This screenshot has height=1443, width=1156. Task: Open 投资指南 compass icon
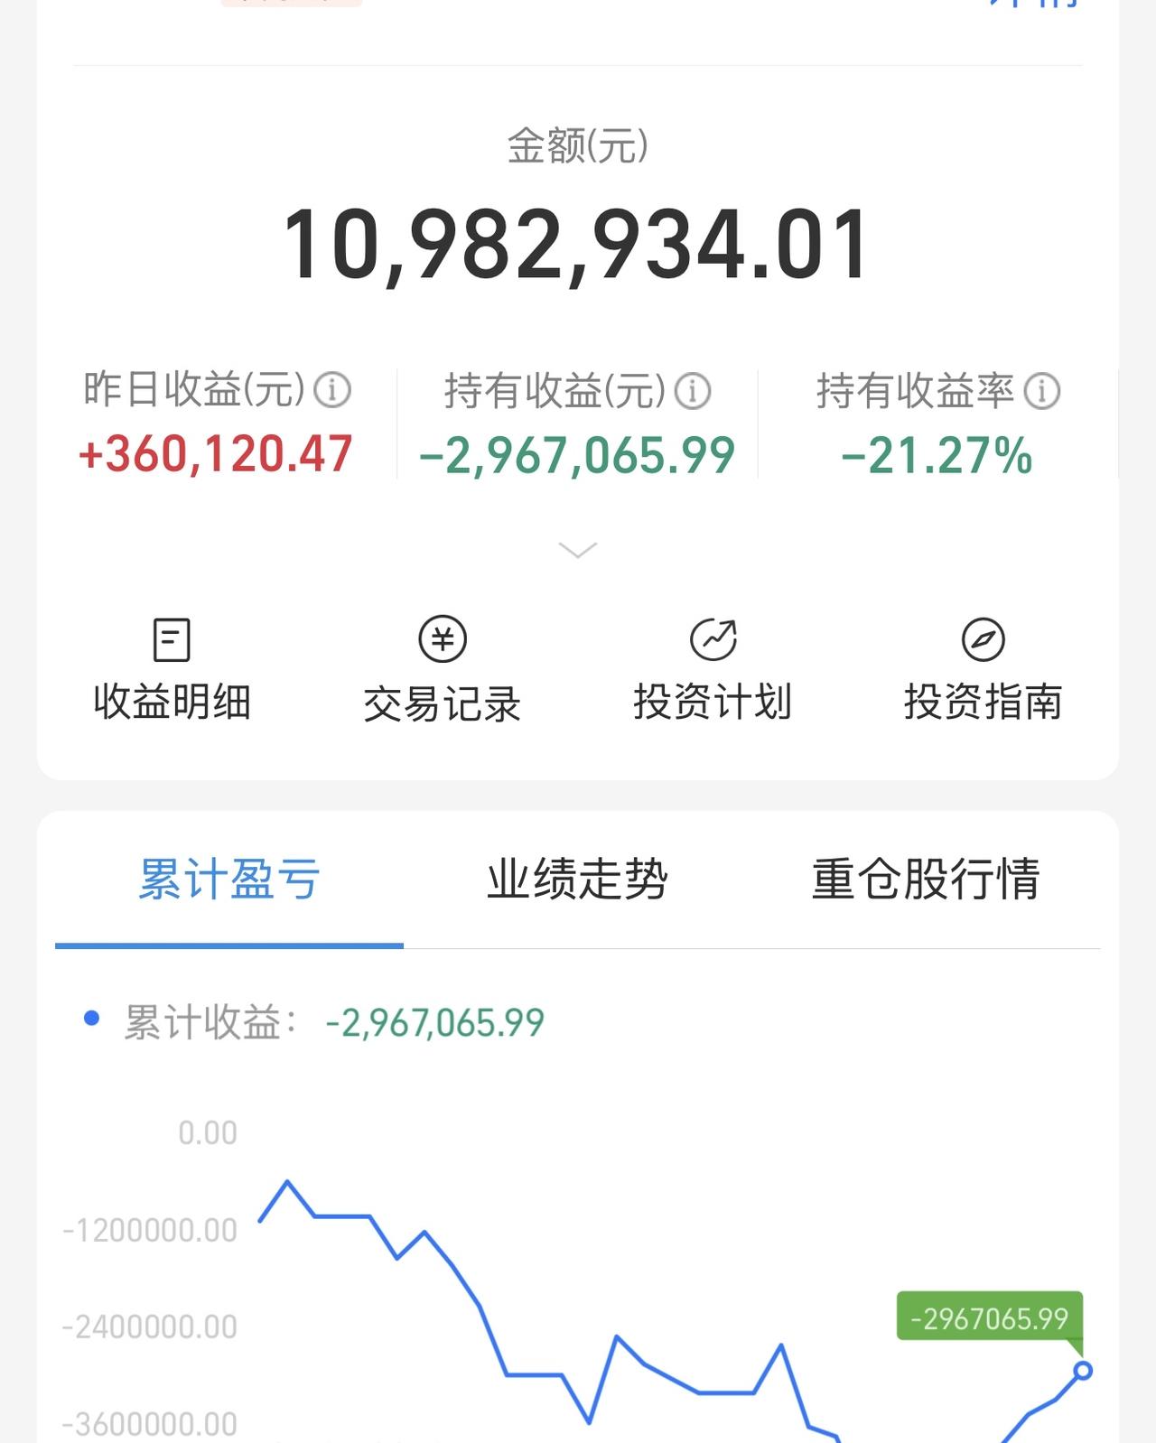click(x=984, y=639)
